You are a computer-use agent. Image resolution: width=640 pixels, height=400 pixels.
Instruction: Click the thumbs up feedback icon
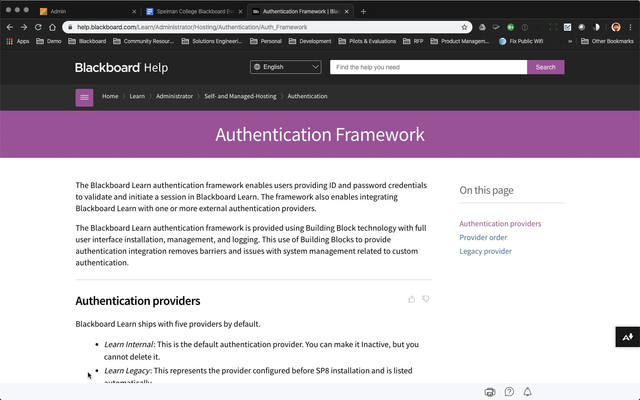point(412,299)
